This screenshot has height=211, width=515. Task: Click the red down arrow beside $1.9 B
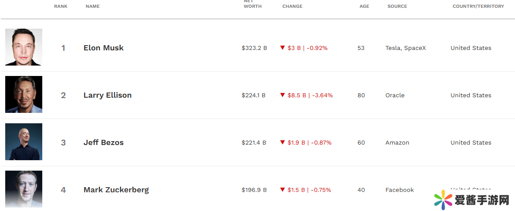(x=282, y=142)
